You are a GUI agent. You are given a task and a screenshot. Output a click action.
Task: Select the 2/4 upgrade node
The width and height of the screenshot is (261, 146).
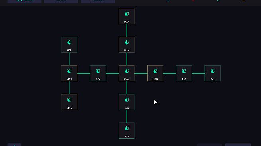[x=127, y=102]
